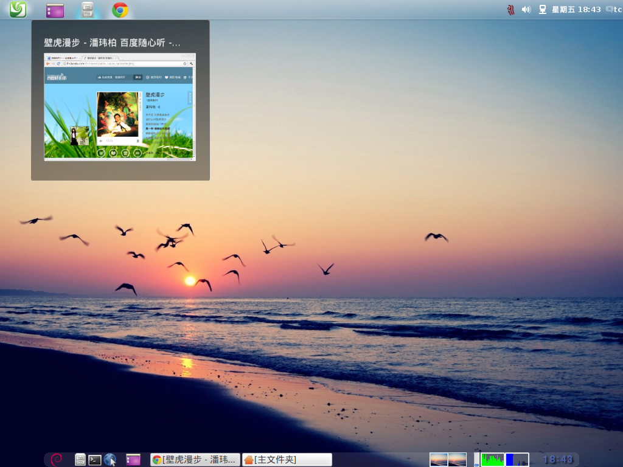This screenshot has width=623, height=467.
Task: Open the 星期五 18:43 clock in the top bar
Action: [576, 10]
